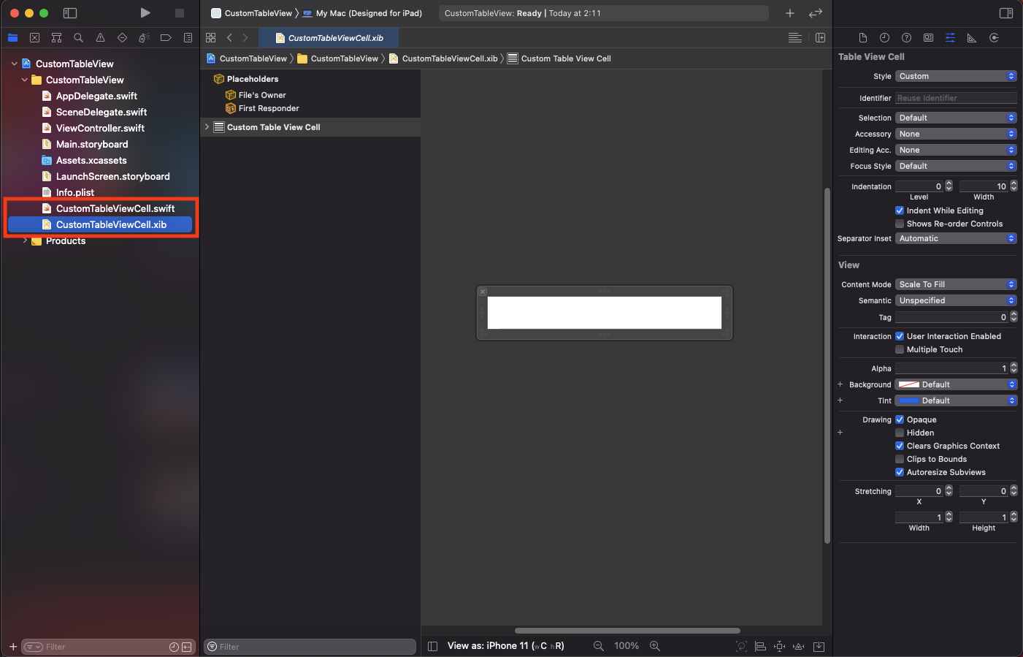Click the CustomTableView scheme selector

point(251,13)
